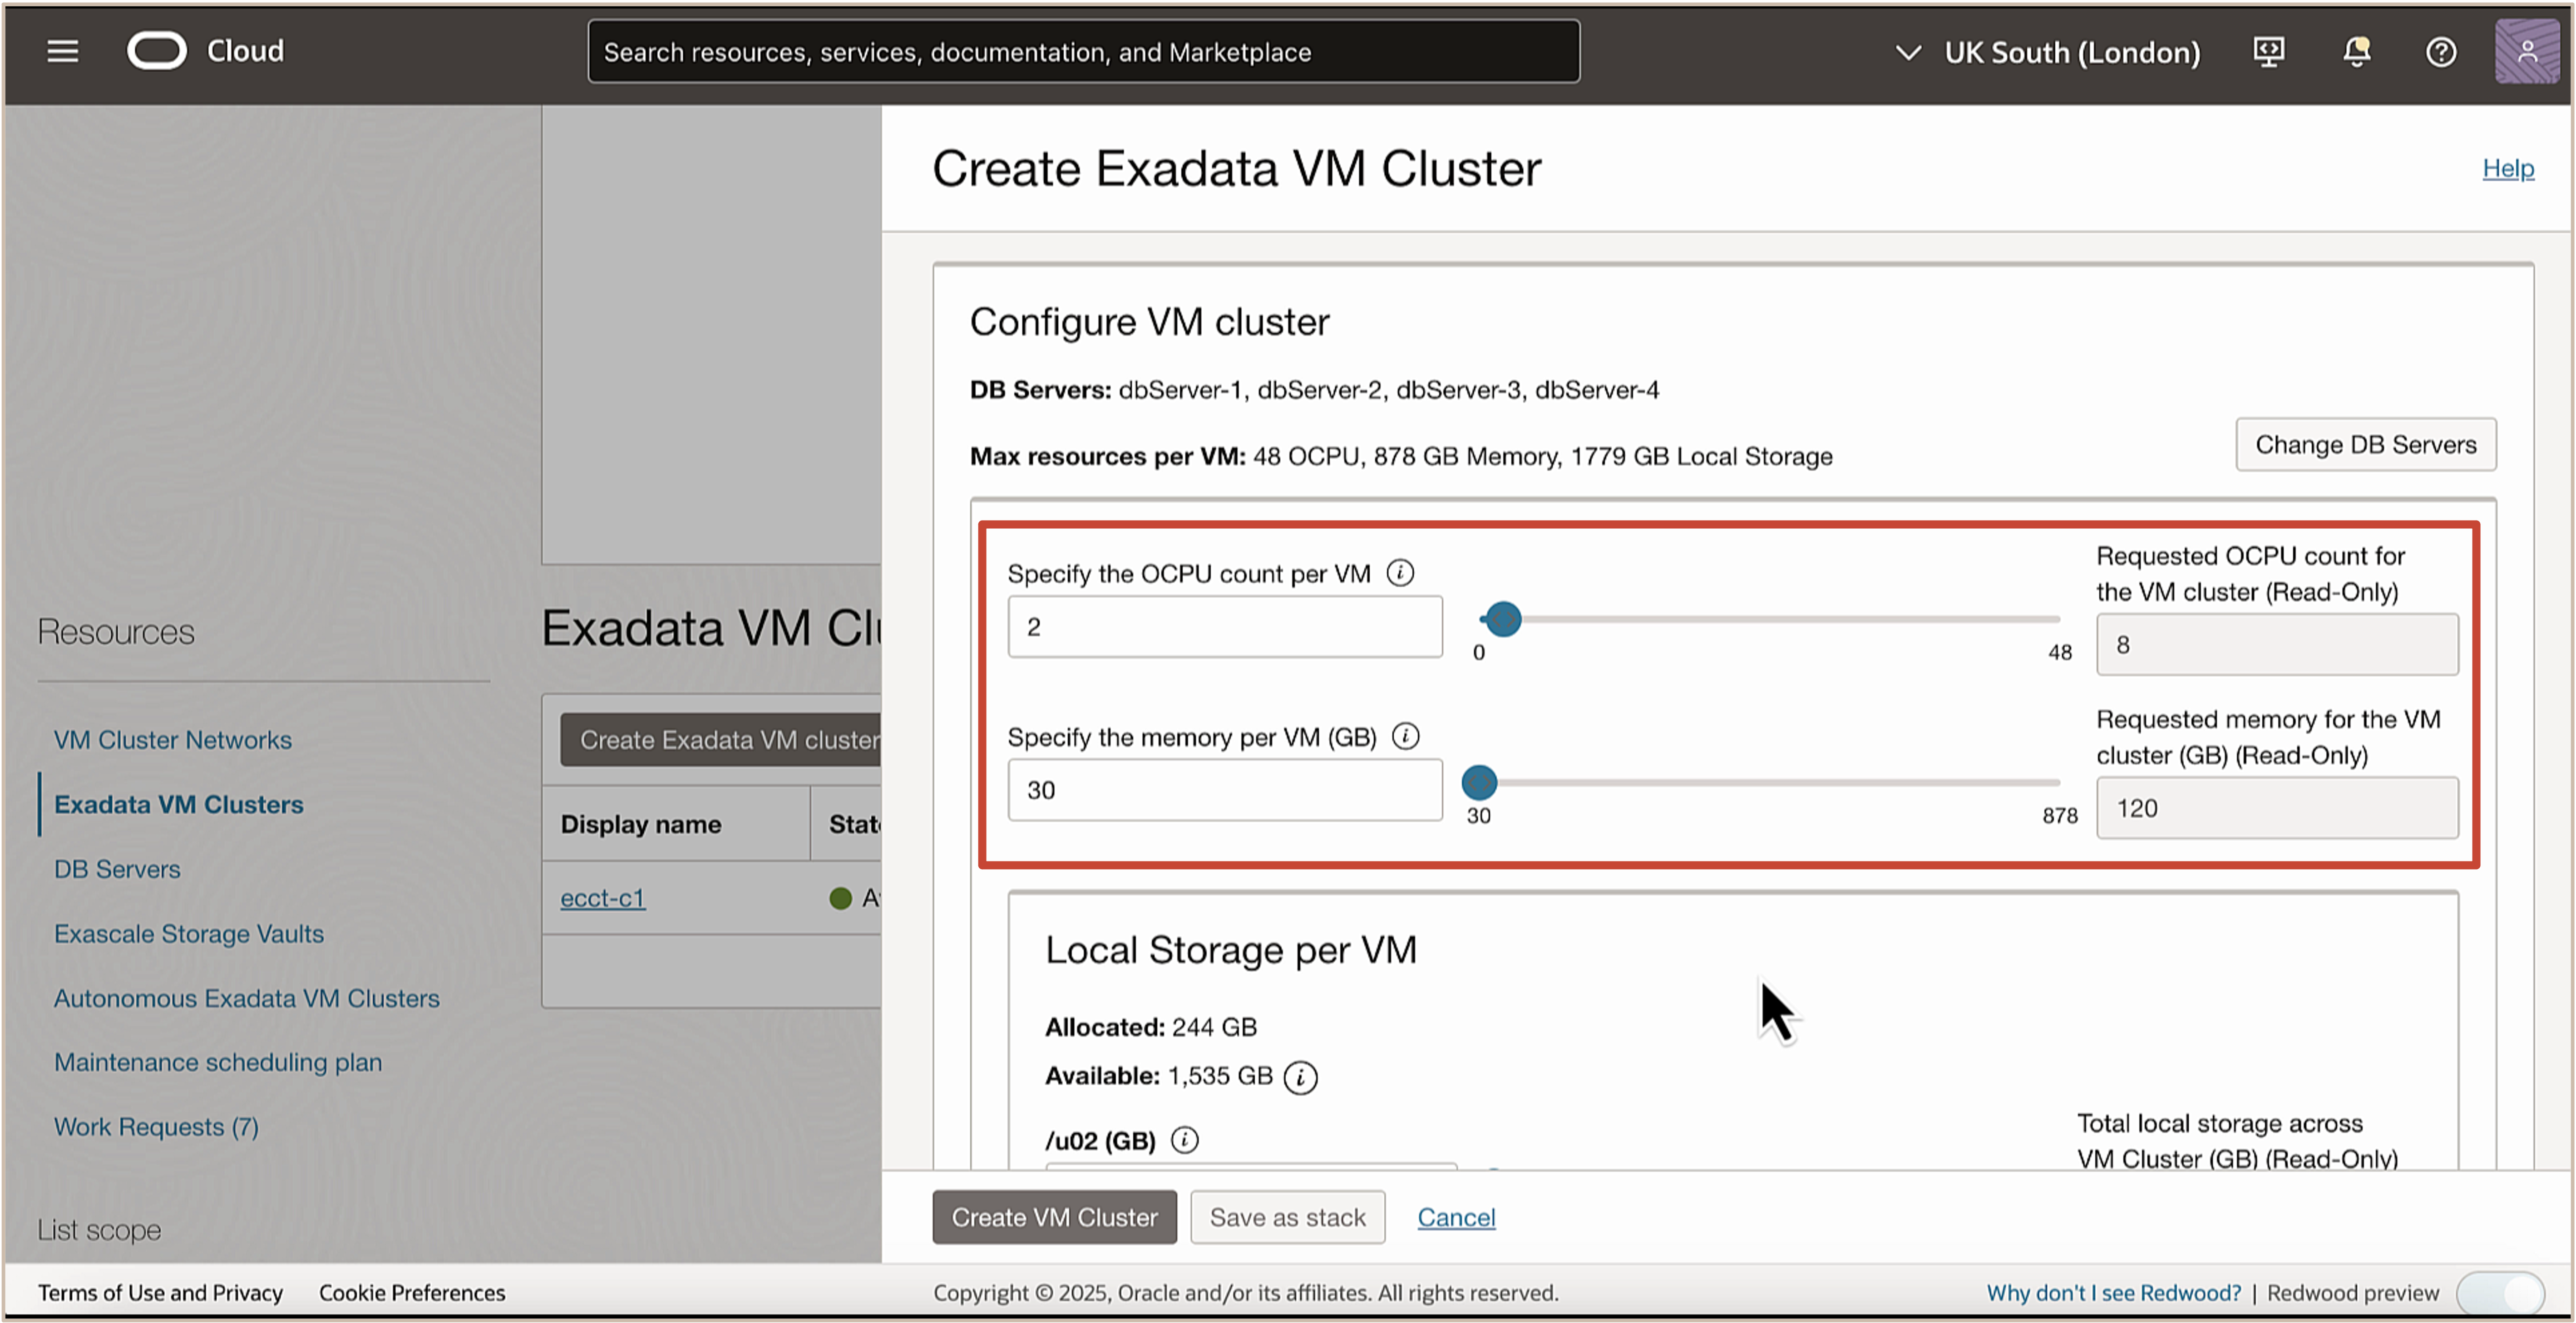The width and height of the screenshot is (2576, 1323).
Task: Focus the memory per VM (GB) field
Action: pos(1225,790)
